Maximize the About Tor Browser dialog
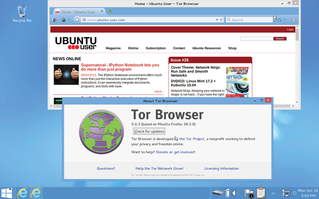The height and width of the screenshot is (199, 319). (x=262, y=100)
